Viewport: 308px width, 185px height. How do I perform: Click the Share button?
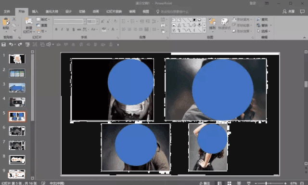click(x=289, y=12)
